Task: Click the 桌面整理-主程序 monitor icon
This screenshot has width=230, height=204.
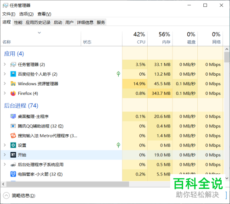Action: 13,116
